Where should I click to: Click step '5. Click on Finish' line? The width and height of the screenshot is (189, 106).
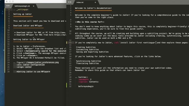[x=26, y=56]
